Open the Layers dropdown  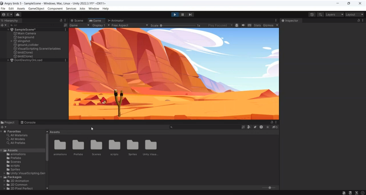(x=334, y=15)
